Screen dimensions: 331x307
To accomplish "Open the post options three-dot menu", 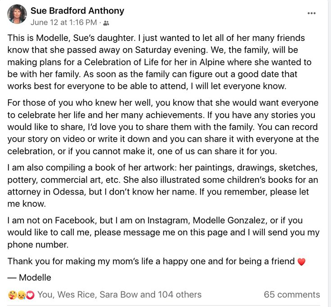I will pyautogui.click(x=311, y=13).
